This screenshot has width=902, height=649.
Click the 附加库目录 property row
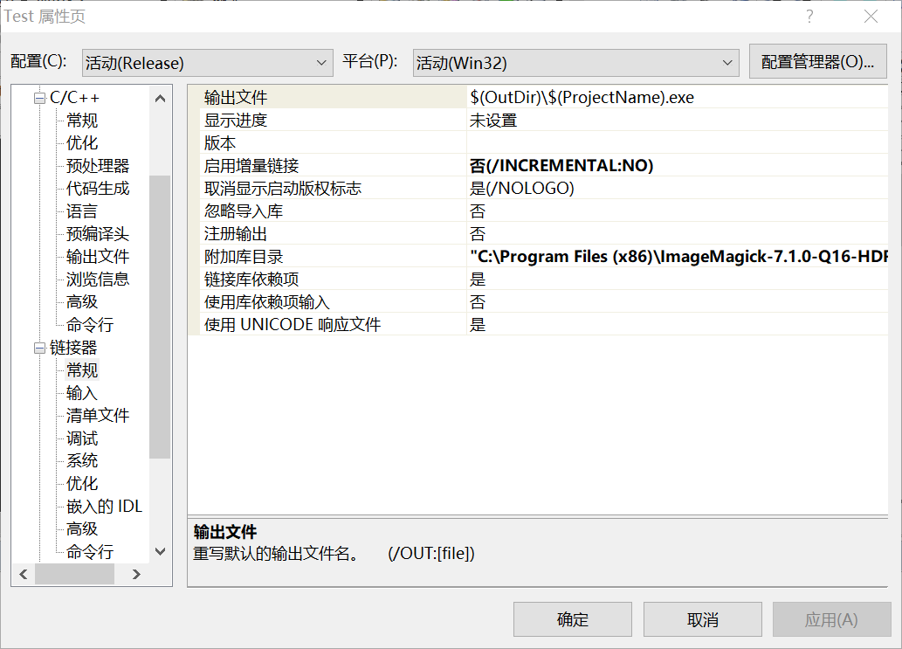[244, 257]
